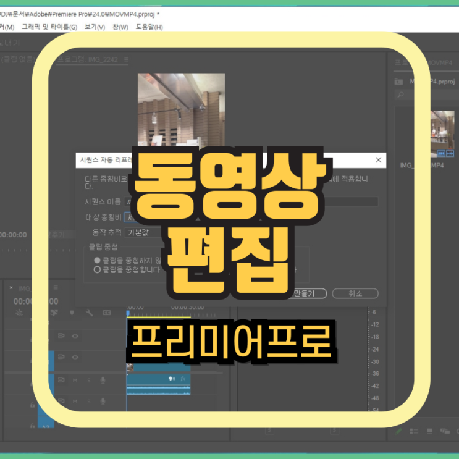Switch project panel to list view
The width and height of the screenshot is (459, 459).
point(414,431)
